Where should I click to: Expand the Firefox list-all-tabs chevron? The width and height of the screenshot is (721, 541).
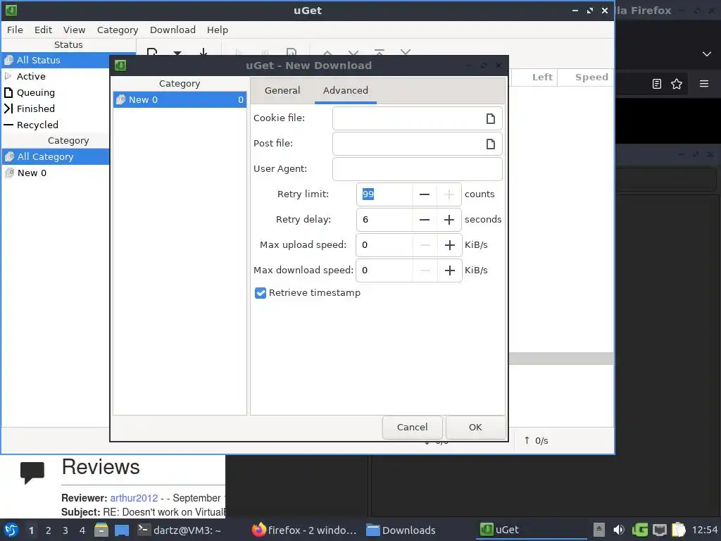tap(707, 54)
